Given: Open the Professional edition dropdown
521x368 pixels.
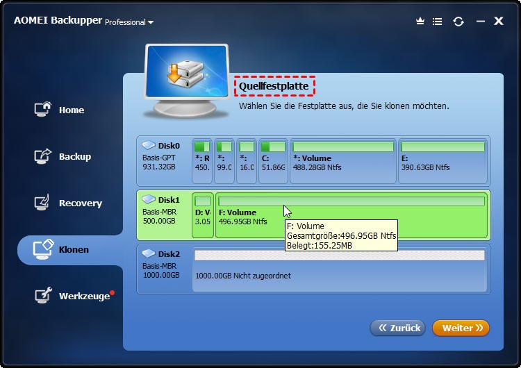Looking at the screenshot, I should pos(129,22).
